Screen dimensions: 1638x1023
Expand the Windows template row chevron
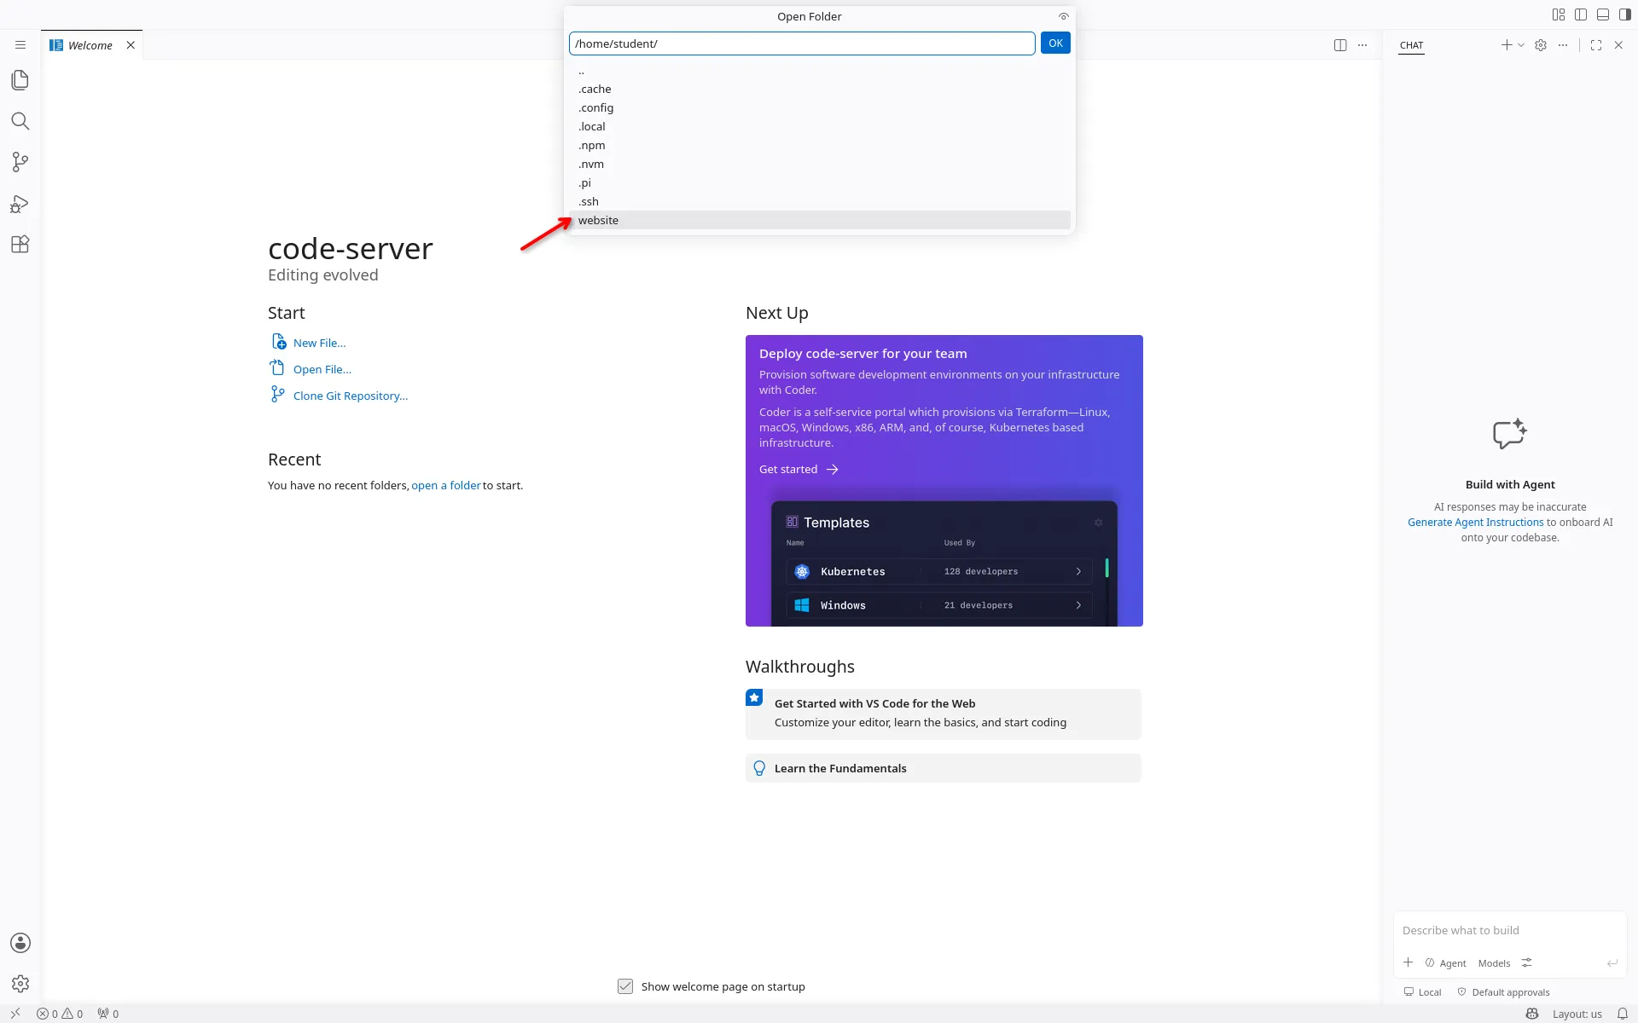coord(1078,605)
